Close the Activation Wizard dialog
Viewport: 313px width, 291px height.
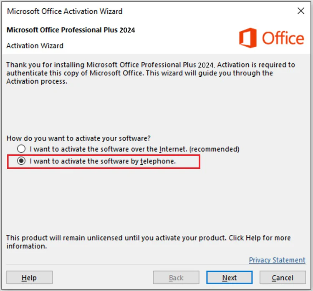(x=300, y=11)
